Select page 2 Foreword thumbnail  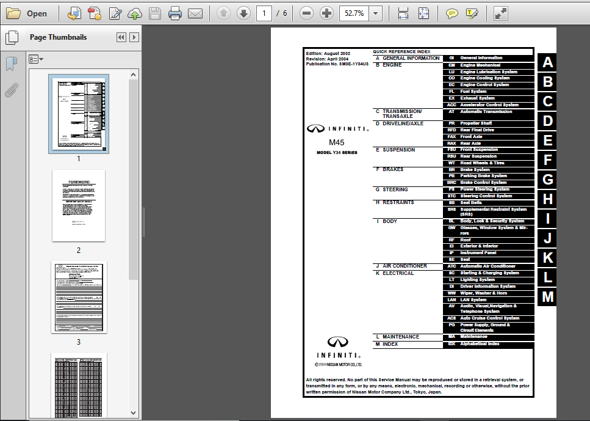point(79,205)
